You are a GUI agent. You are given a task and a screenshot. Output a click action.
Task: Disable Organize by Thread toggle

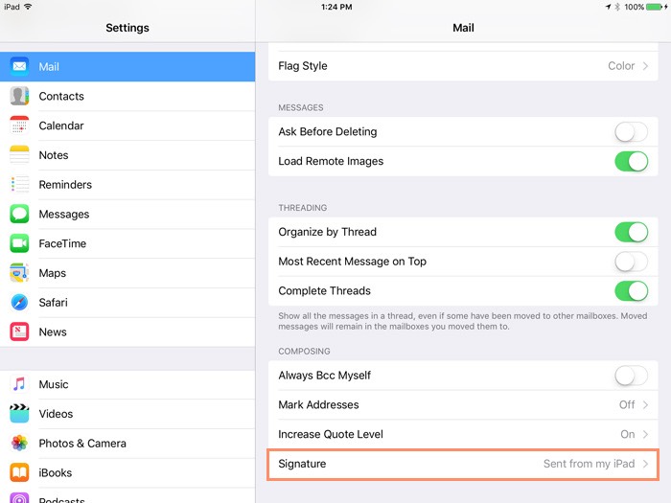pos(631,232)
